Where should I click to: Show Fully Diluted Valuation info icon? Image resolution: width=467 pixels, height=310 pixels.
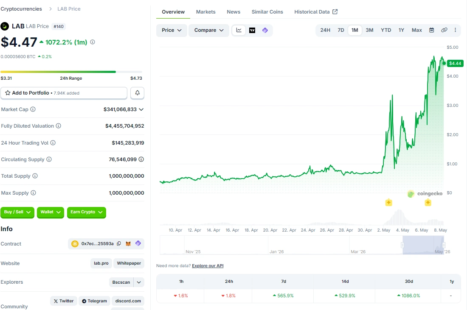[x=59, y=126]
